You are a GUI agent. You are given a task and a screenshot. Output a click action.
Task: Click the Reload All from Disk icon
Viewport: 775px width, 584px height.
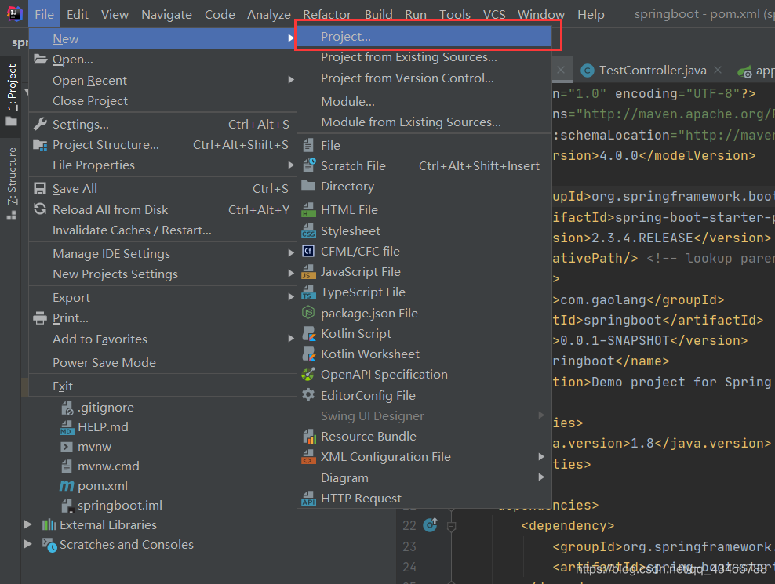coord(40,209)
